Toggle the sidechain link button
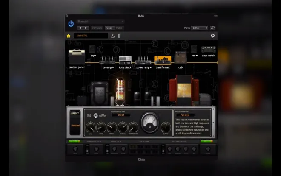Viewport: 281px width, 176px height. pos(212,28)
